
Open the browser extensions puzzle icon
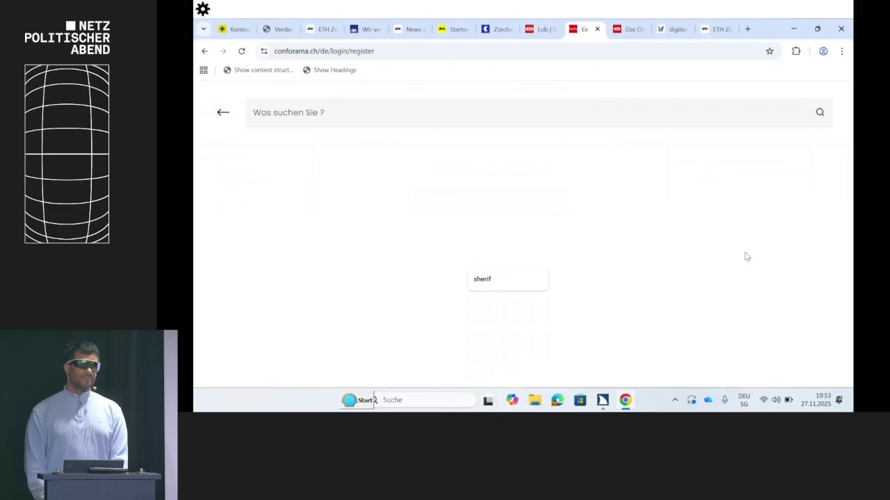(x=796, y=51)
